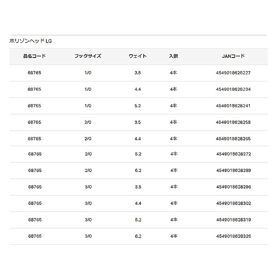Select JAN code 4549018628289
280x280 pixels.
(233, 171)
